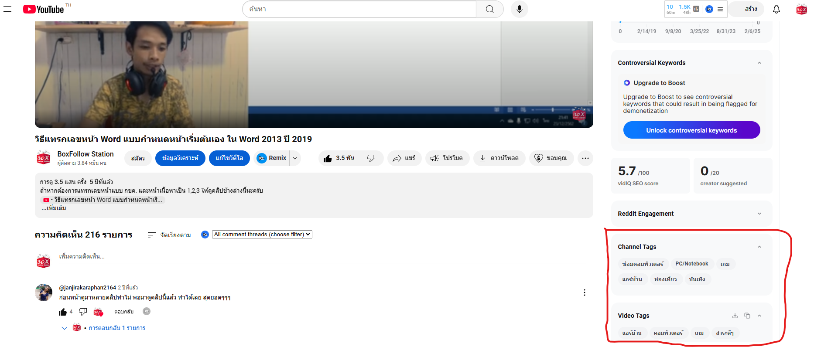814x347 pixels.
Task: Expand the Reddit Engagement section
Action: [x=759, y=214]
